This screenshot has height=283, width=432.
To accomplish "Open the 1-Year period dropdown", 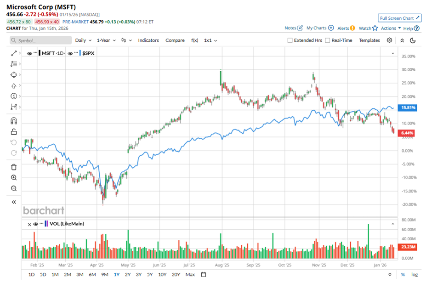I will click(106, 40).
